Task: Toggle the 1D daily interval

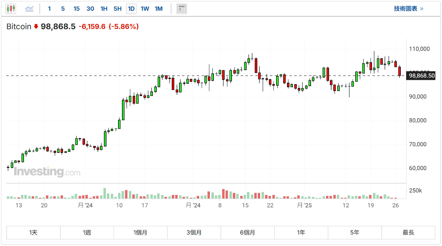Action: coord(131,9)
